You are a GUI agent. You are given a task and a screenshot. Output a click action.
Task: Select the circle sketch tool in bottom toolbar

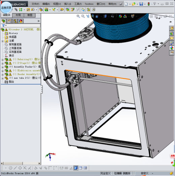(x=10, y=168)
